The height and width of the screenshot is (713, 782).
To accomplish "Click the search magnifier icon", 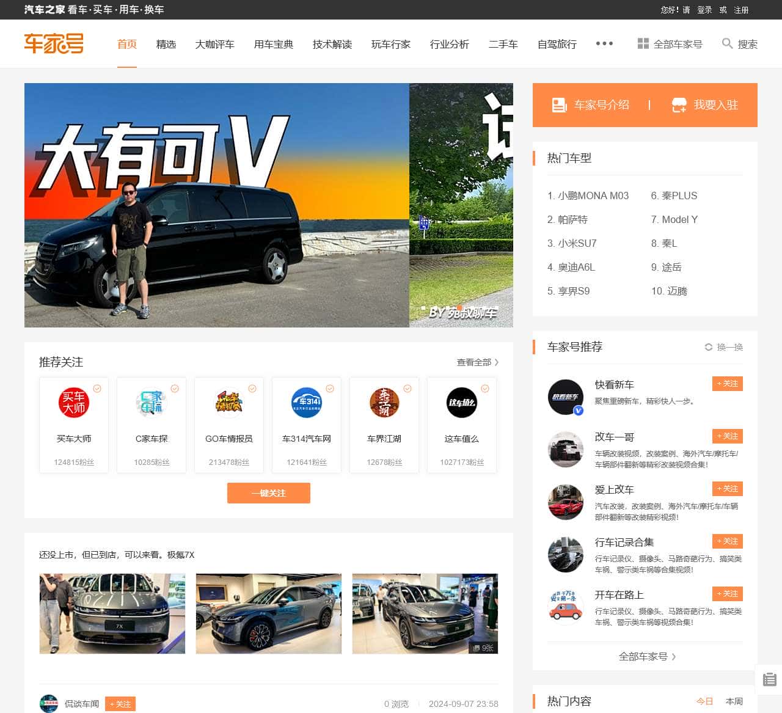I will (727, 44).
